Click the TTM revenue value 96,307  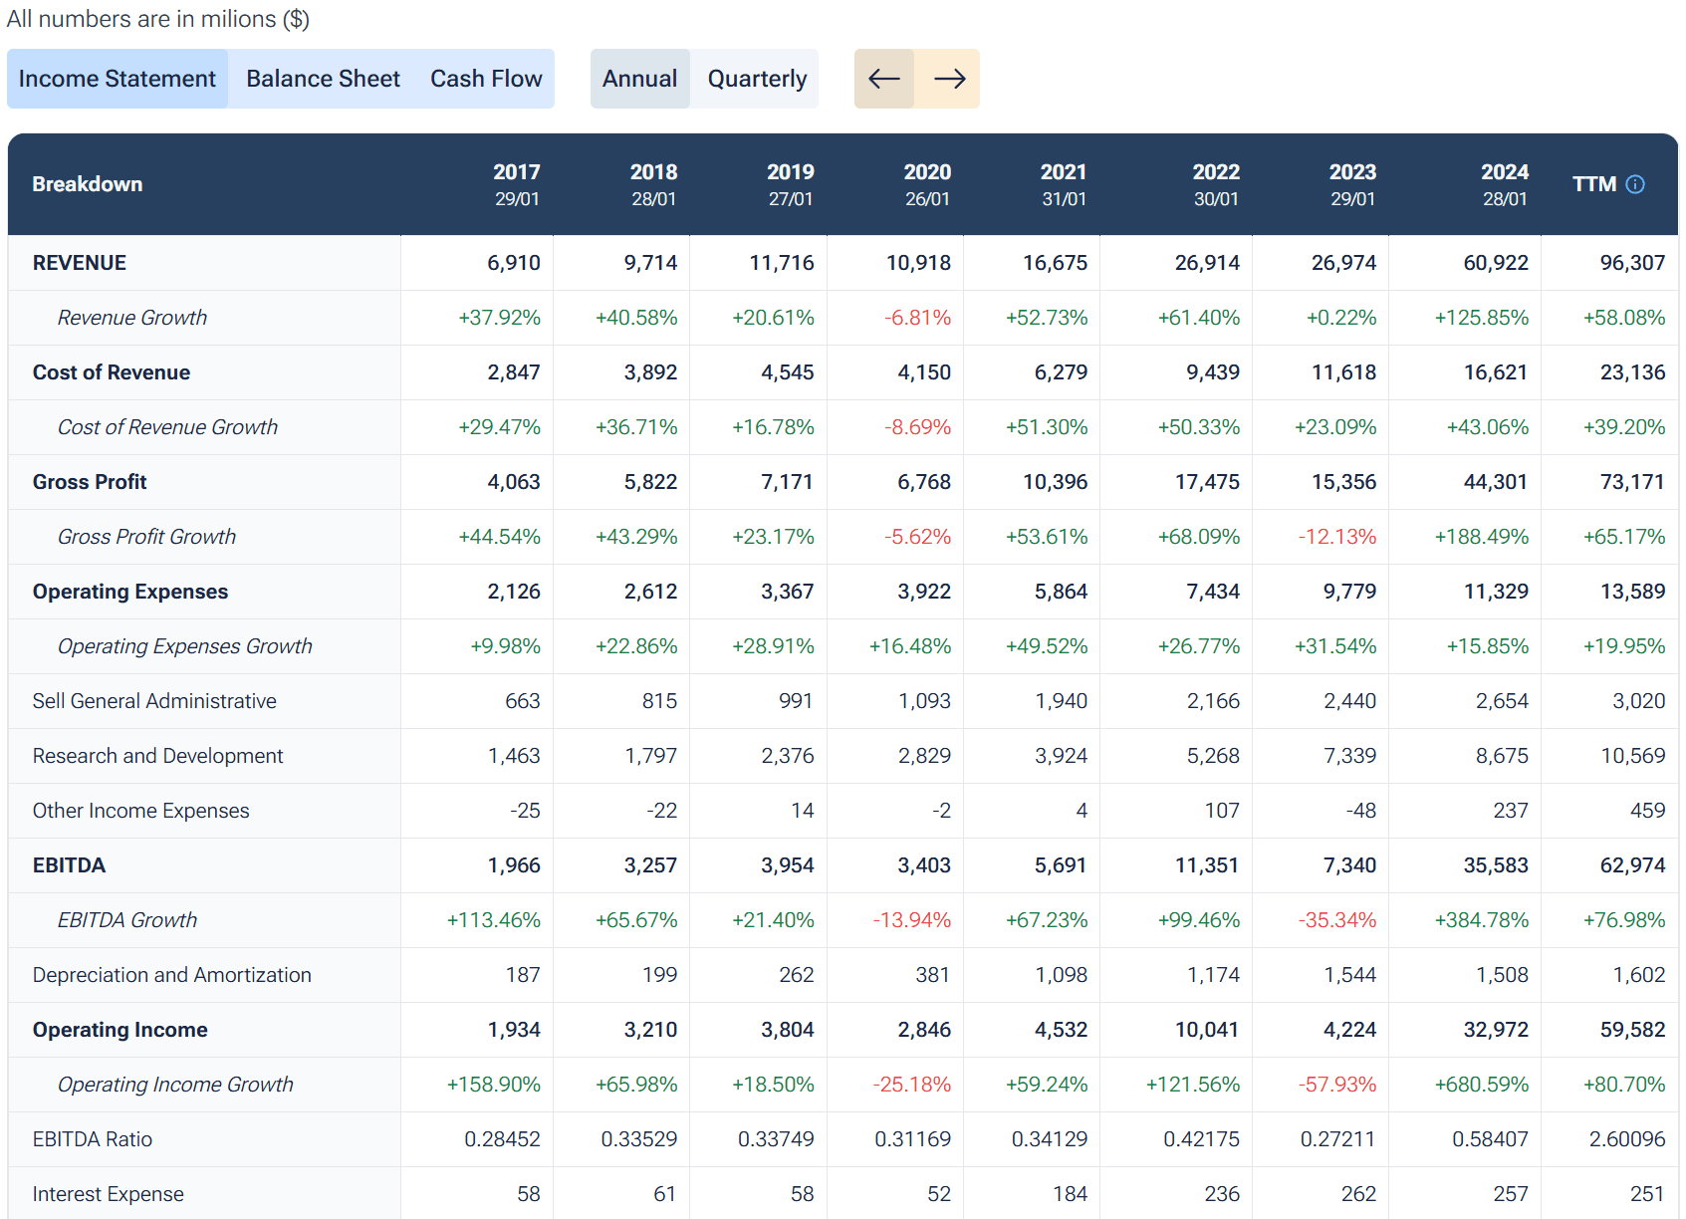point(1631,263)
